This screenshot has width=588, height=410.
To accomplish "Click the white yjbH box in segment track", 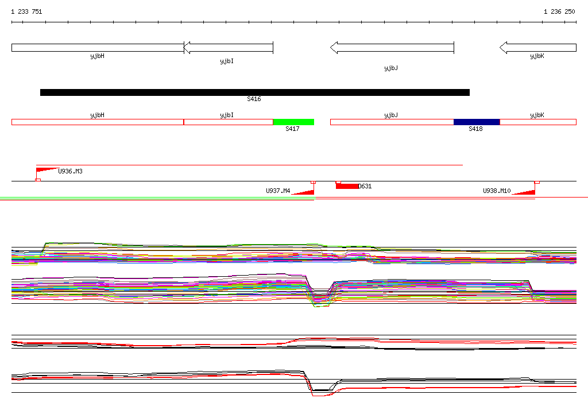I will click(98, 122).
